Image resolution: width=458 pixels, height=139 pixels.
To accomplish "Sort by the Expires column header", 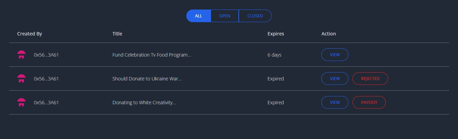I will tap(276, 34).
